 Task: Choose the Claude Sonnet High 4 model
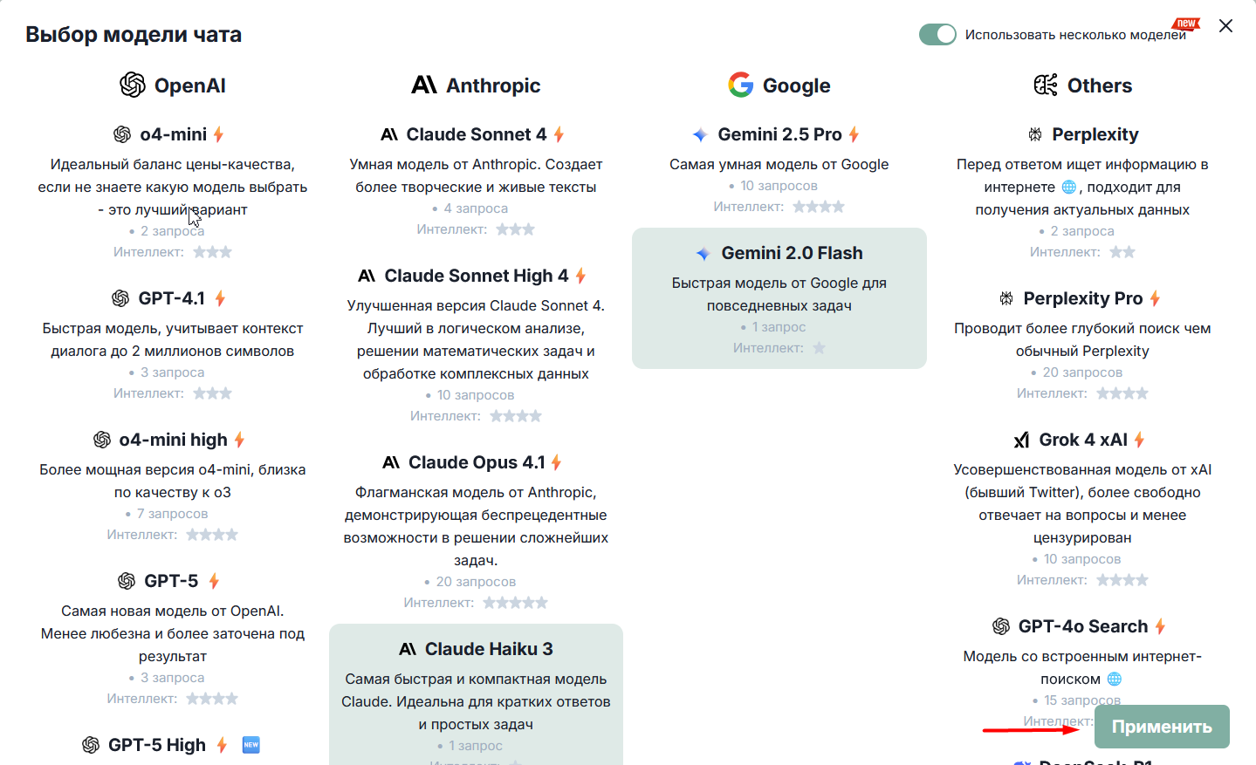476,345
